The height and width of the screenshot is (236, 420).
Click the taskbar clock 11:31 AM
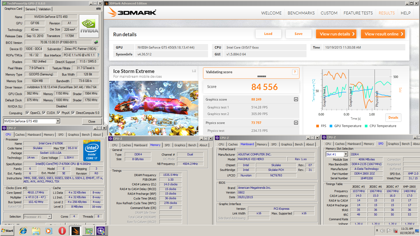coord(407,229)
